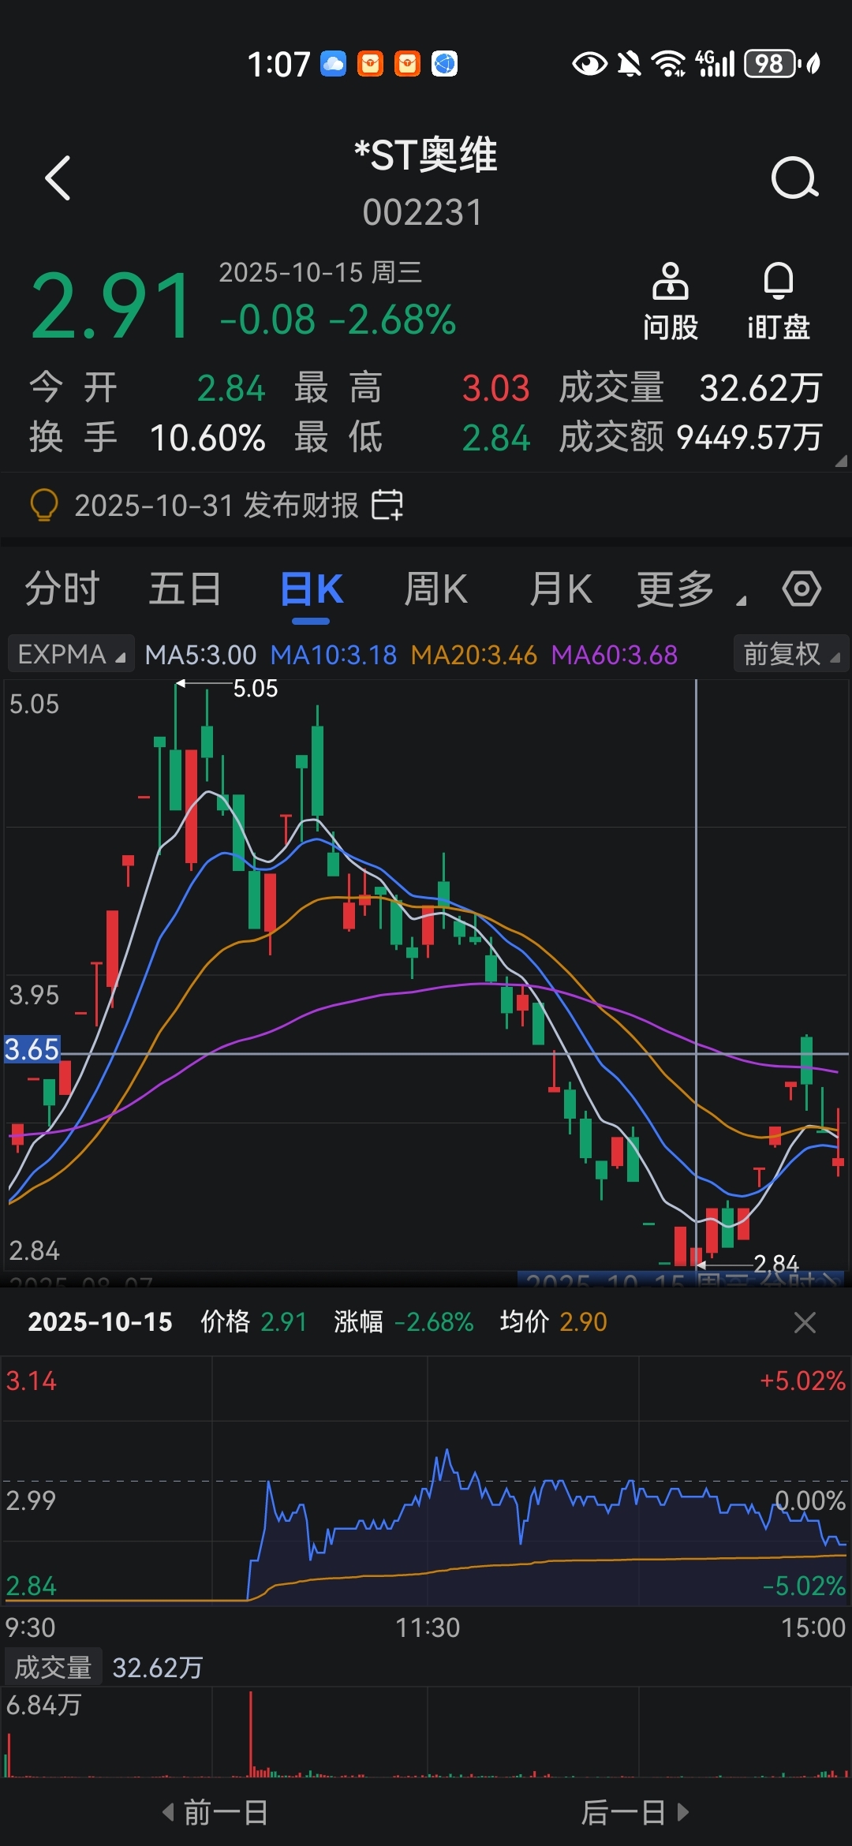
Task: Tap the Wi-Fi status icon
Action: coord(668,64)
